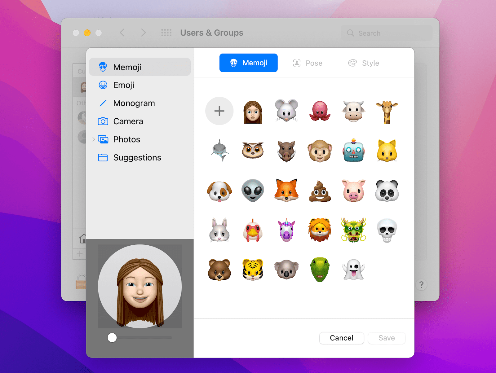496x373 pixels.
Task: Click the Save button
Action: (x=387, y=338)
